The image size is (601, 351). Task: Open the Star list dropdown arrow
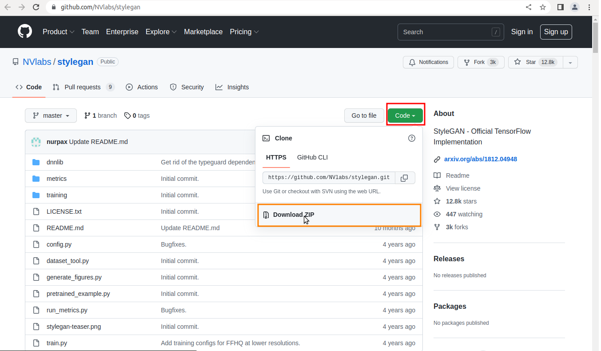click(570, 62)
